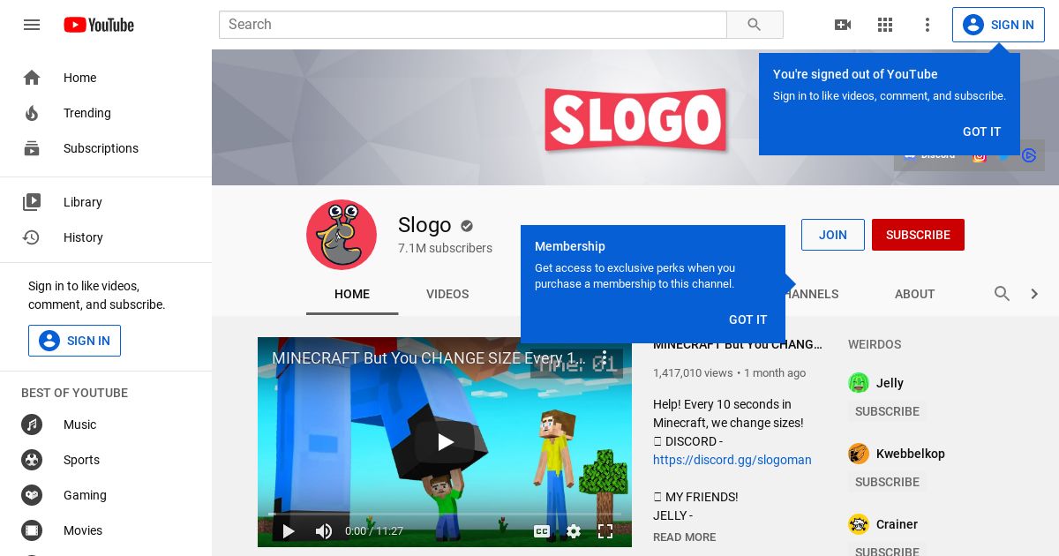1059x556 pixels.
Task: Click the Slogo banner image
Action: pos(635,117)
